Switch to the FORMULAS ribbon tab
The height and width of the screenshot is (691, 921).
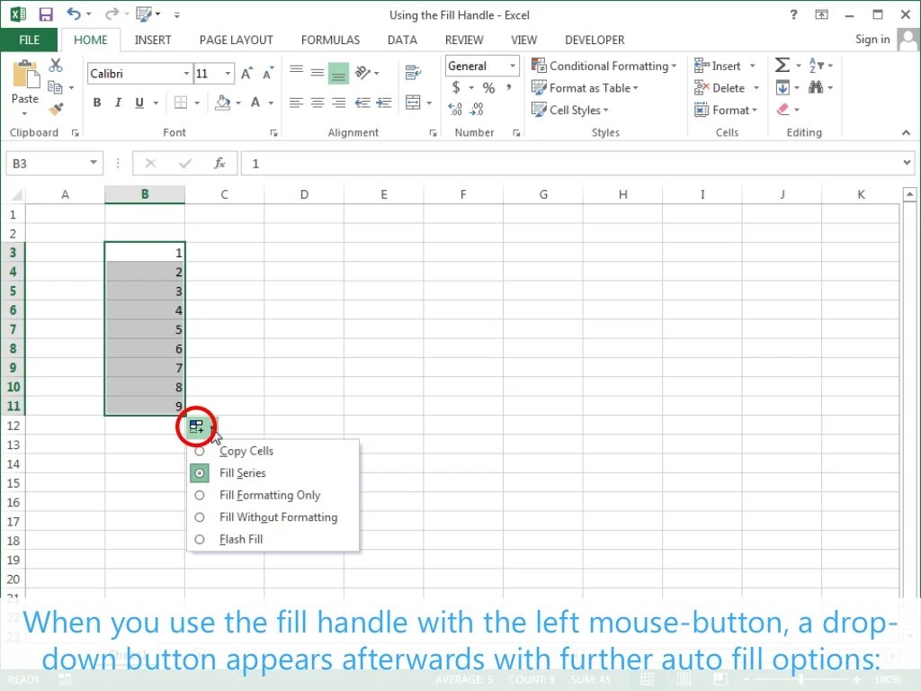pyautogui.click(x=330, y=40)
